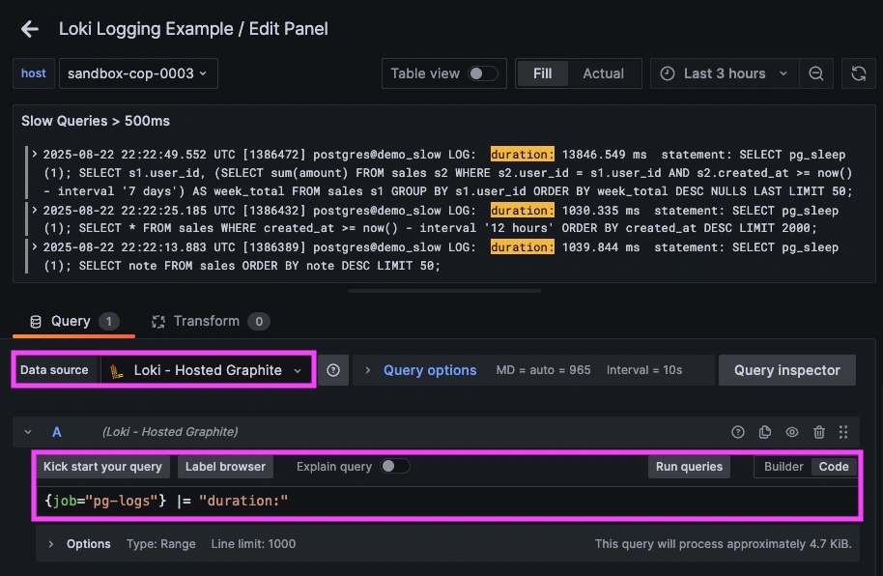The height and width of the screenshot is (576, 883).
Task: Select Fill display mode
Action: [542, 73]
